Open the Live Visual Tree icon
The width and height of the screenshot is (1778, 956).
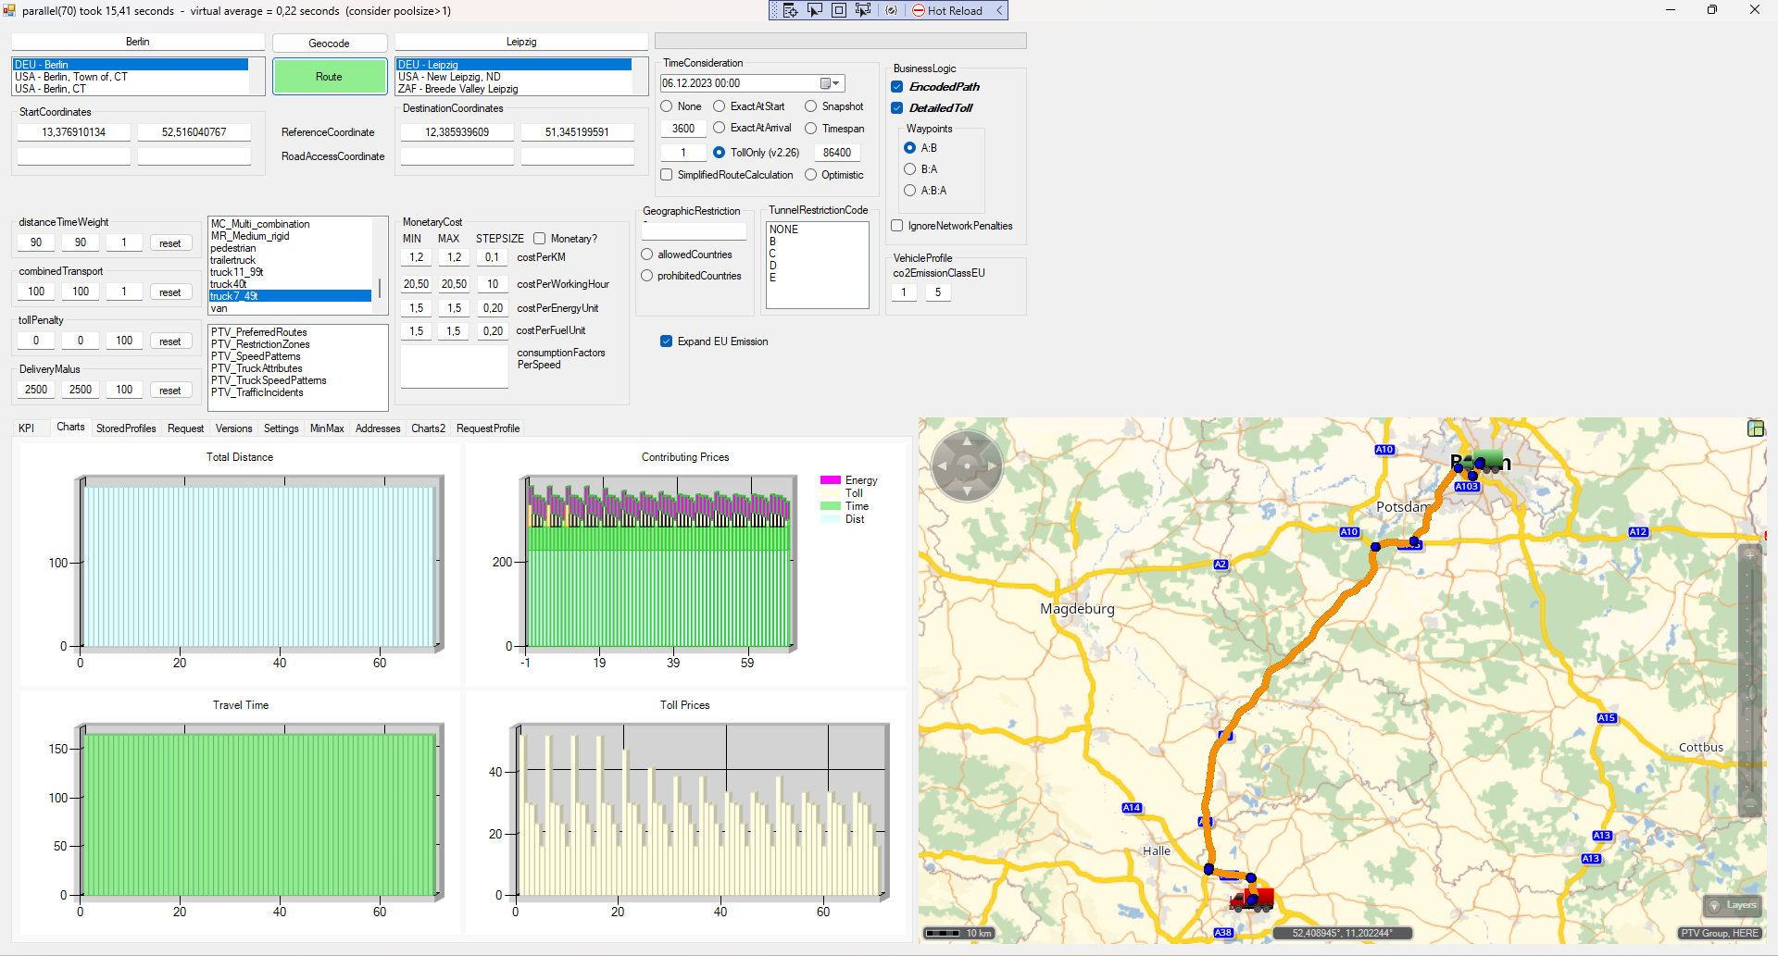790,10
